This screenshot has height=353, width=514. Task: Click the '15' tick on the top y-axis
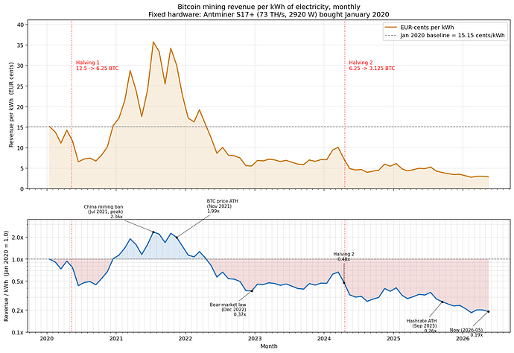(21, 127)
